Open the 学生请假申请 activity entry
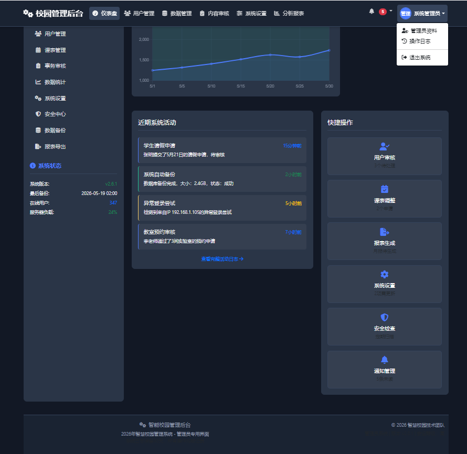467x454 pixels. click(x=222, y=150)
